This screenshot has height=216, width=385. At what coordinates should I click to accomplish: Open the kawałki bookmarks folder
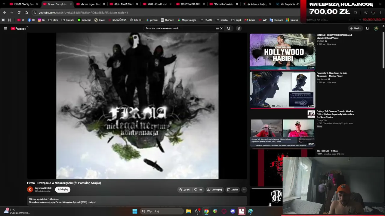(x=68, y=20)
